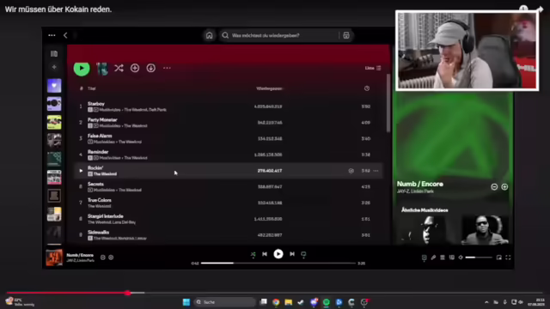The width and height of the screenshot is (550, 309).
Task: Open the Windows Start button
Action: pyautogui.click(x=186, y=302)
